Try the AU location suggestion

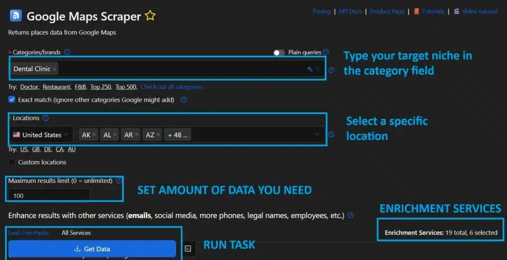[71, 150]
